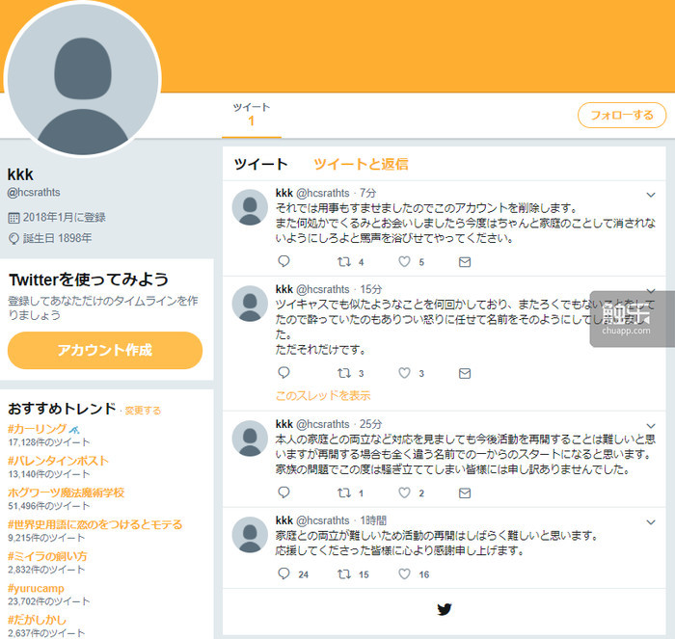Click the アカウント作成 button
Viewport: 675px width, 639px height.
tap(105, 350)
